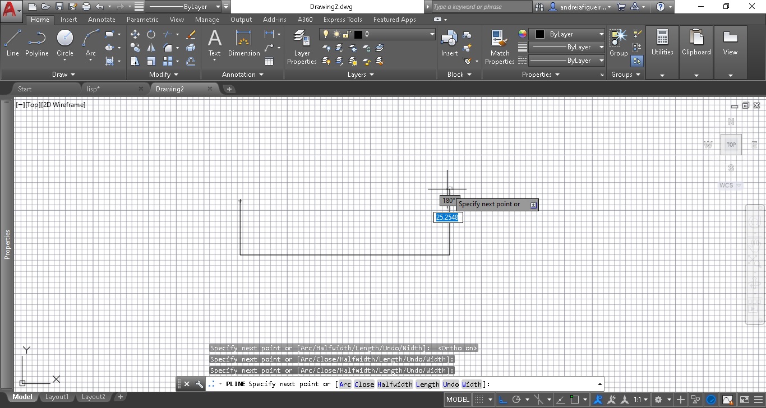Select the Circle tool
The width and height of the screenshot is (766, 408).
[x=65, y=44]
